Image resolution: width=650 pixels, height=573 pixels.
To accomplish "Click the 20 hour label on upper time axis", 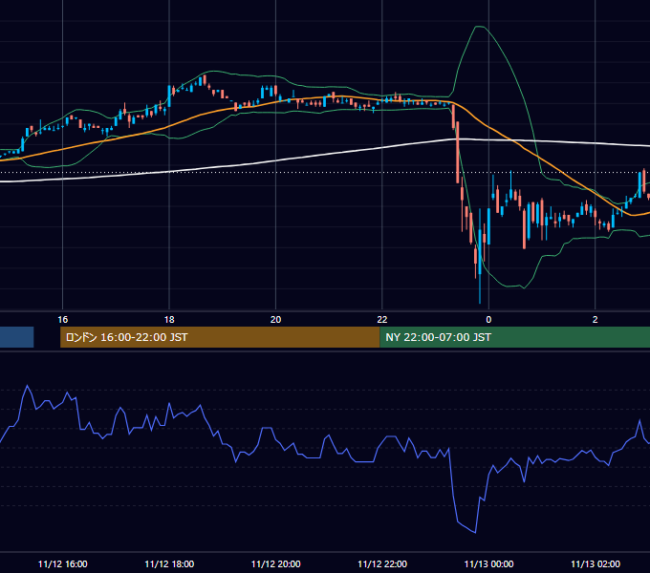I will click(x=275, y=320).
